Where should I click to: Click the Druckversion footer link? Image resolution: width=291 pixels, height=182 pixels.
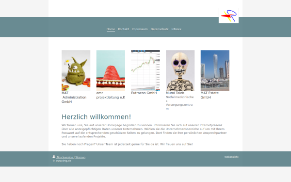[x=65, y=157]
